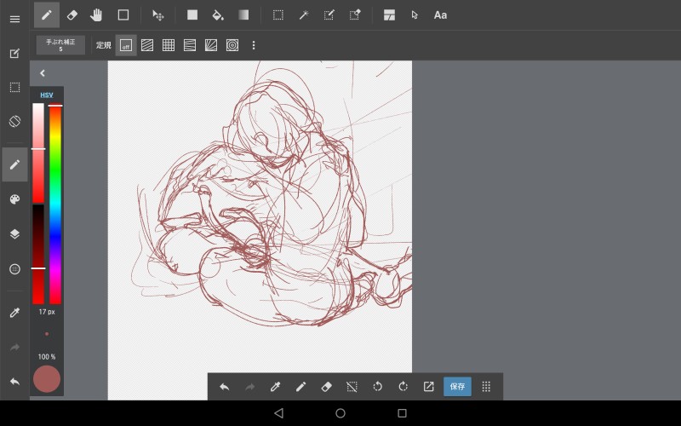681x426 pixels.
Task: Select eraser in the bottom toolbar
Action: point(327,387)
